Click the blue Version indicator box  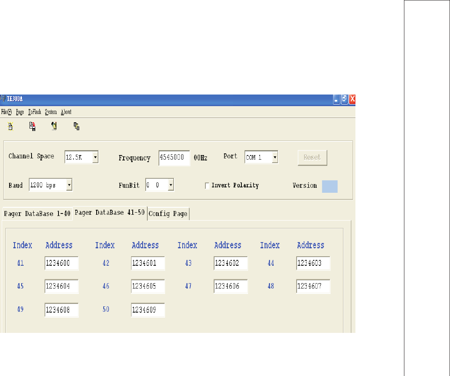click(x=330, y=187)
